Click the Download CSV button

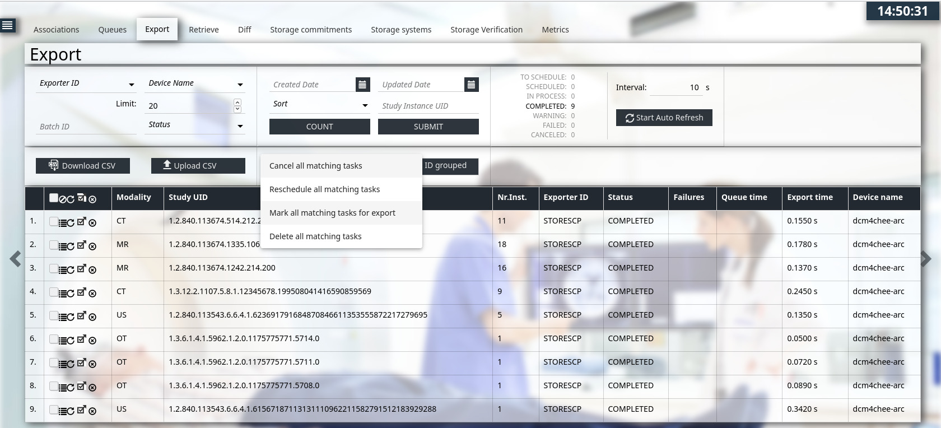[x=83, y=166]
